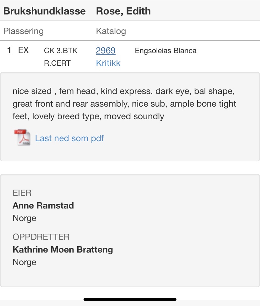Screen dimensions: 260x306
Task: Click the judge's critique text paragraph
Action: (124, 104)
